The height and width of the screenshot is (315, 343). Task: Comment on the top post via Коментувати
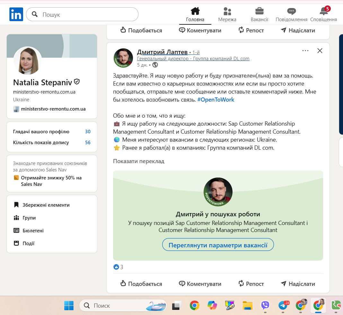pos(200,30)
